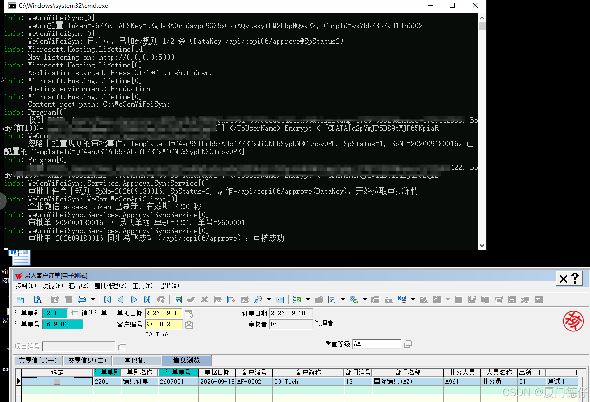Click the Word document desktop icon

[x=20, y=257]
